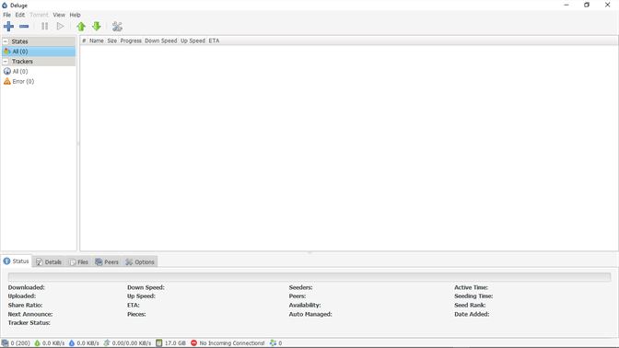Collapse the Trackers section
The height and width of the screenshot is (348, 619).
6,61
